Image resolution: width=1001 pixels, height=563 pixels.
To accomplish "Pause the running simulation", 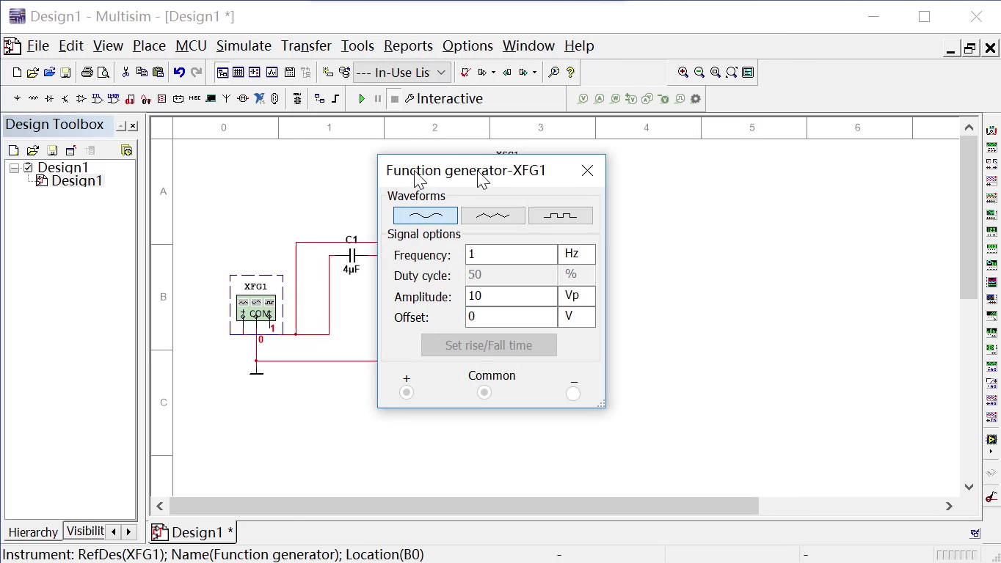I will (378, 99).
